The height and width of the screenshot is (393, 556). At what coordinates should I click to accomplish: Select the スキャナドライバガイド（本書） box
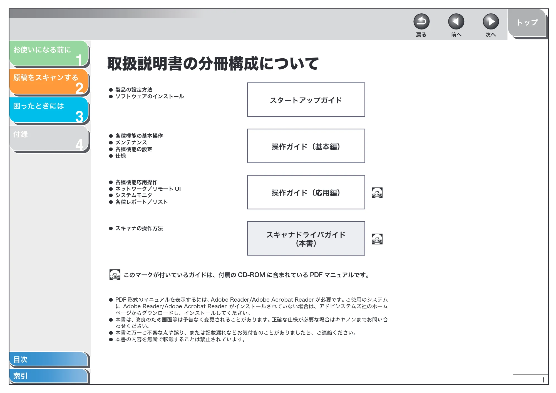(x=306, y=238)
